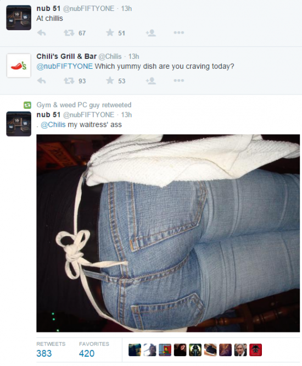Retweet the Chili's tweet with 93 retweets

click(x=69, y=81)
